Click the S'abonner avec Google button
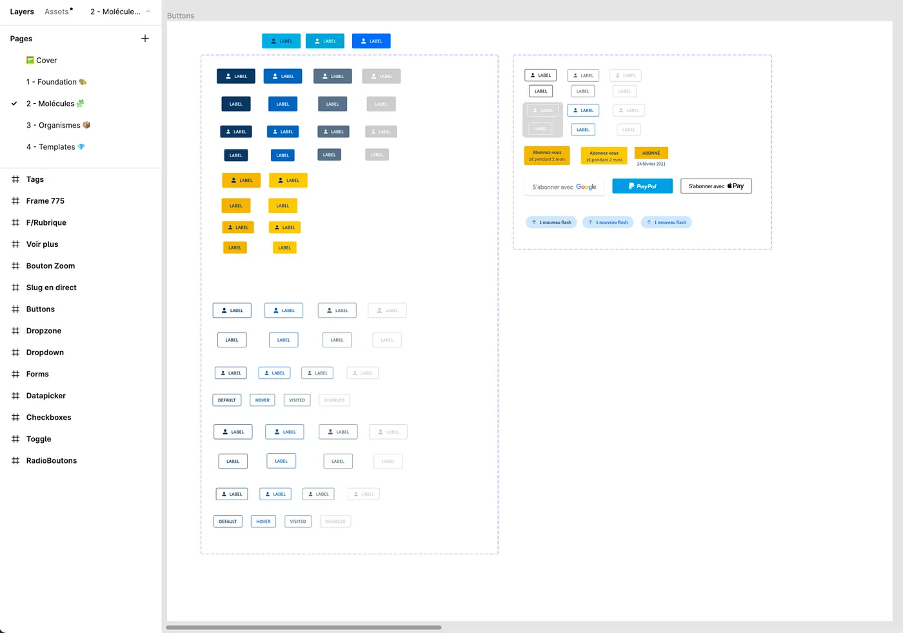Viewport: 903px width, 633px height. 564,187
